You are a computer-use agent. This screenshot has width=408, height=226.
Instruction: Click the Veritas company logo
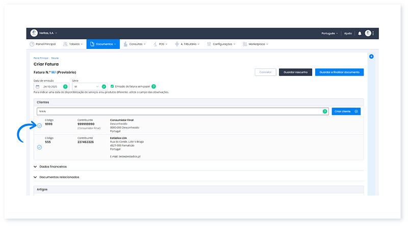click(x=34, y=33)
